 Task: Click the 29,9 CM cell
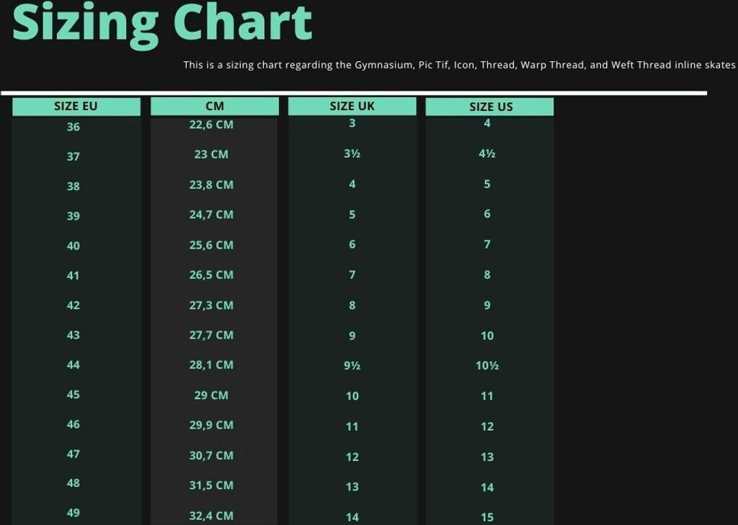click(x=211, y=425)
